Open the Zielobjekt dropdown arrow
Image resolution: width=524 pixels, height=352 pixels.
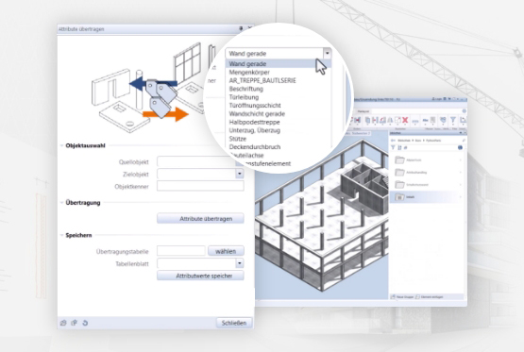point(239,174)
